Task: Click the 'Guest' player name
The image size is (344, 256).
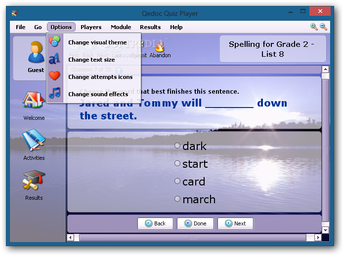Action: [36, 70]
